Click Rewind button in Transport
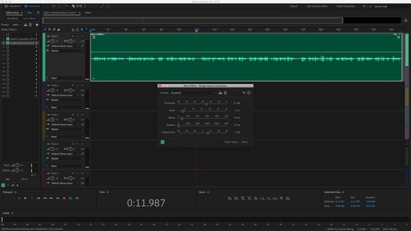The image size is (411, 231). pyautogui.click(x=45, y=198)
